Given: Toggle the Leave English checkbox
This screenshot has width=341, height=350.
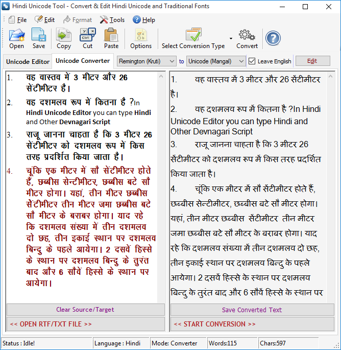Looking at the screenshot, I should click(252, 61).
